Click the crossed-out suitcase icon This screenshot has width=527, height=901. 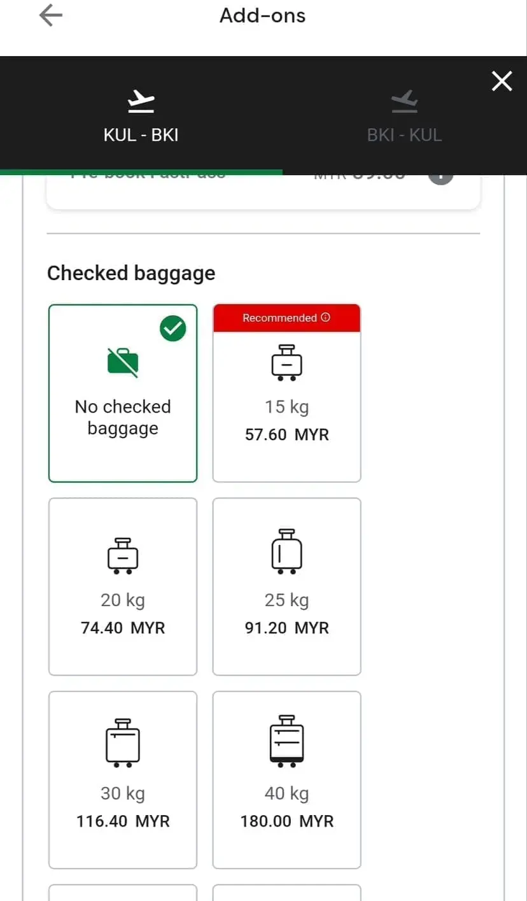click(123, 362)
